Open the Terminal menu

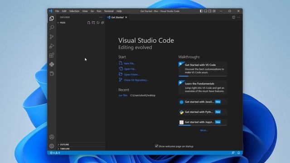click(x=109, y=11)
